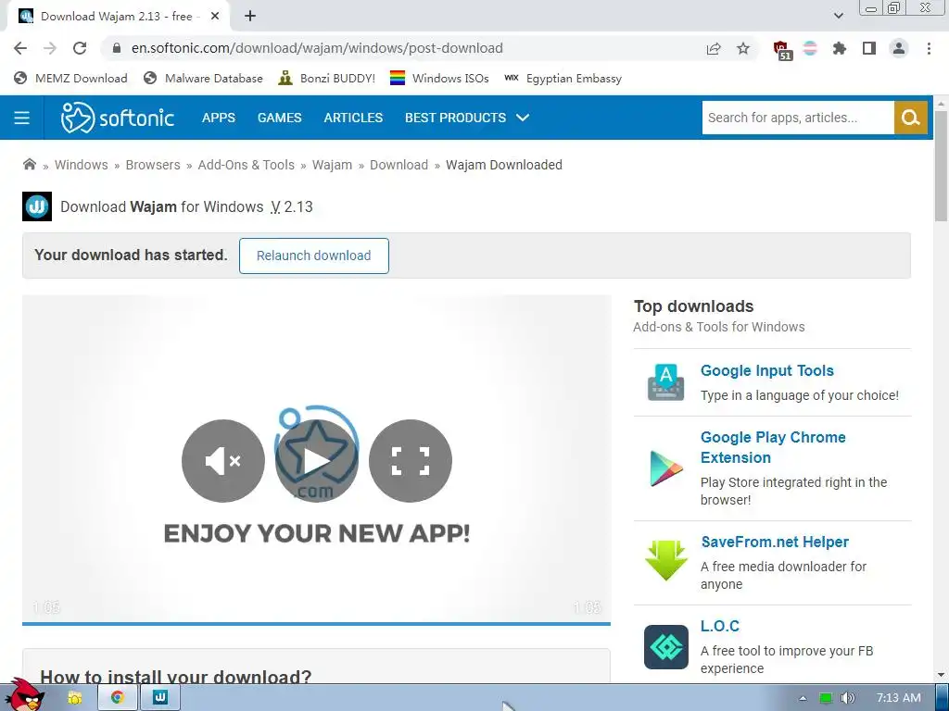
Task: Click the Relaunch download button
Action: [314, 256]
